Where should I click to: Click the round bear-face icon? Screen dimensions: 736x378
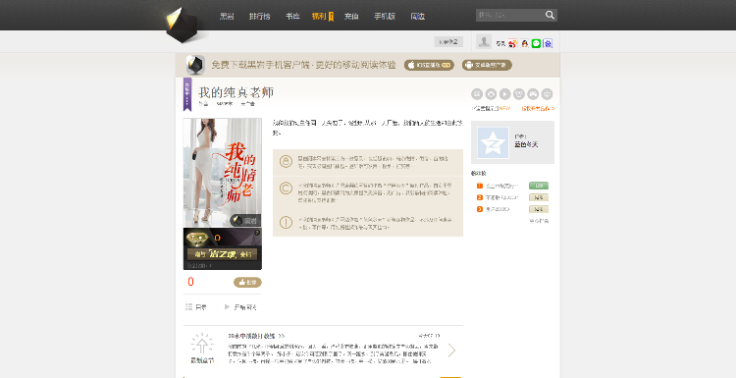519,94
